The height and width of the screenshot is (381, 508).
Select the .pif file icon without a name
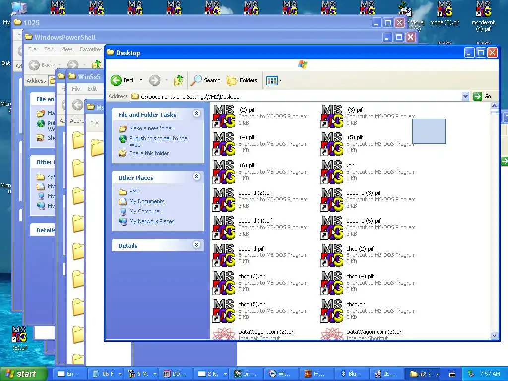[x=332, y=172]
